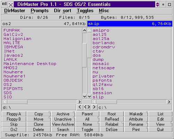Click the Relabel button
This screenshot has height=139, width=174.
(112, 124)
